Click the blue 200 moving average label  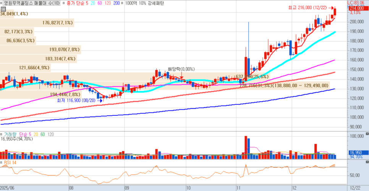[x=117, y=3]
